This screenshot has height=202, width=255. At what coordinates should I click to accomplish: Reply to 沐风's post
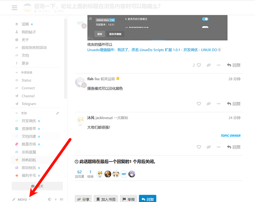click(234, 147)
